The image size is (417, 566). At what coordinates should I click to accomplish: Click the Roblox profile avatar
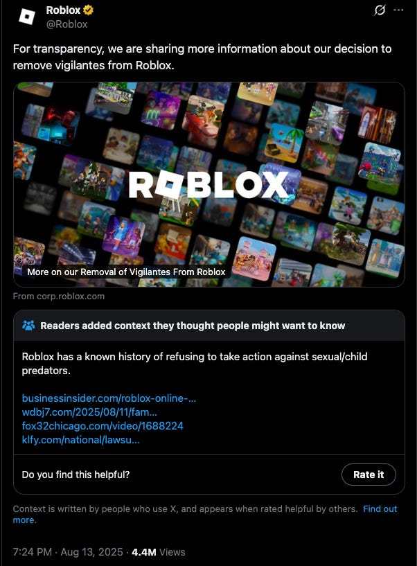coord(27,17)
